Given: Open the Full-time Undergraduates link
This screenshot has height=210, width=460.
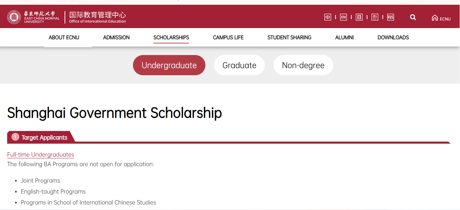Looking at the screenshot, I should pyautogui.click(x=40, y=155).
